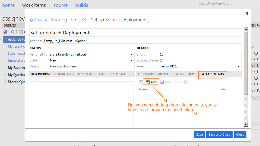
Task: Open the source navigation link
Action: point(61,5)
